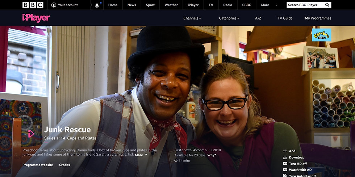Open the TV section
Viewport: 355px width, 177px height.
coord(211,5)
